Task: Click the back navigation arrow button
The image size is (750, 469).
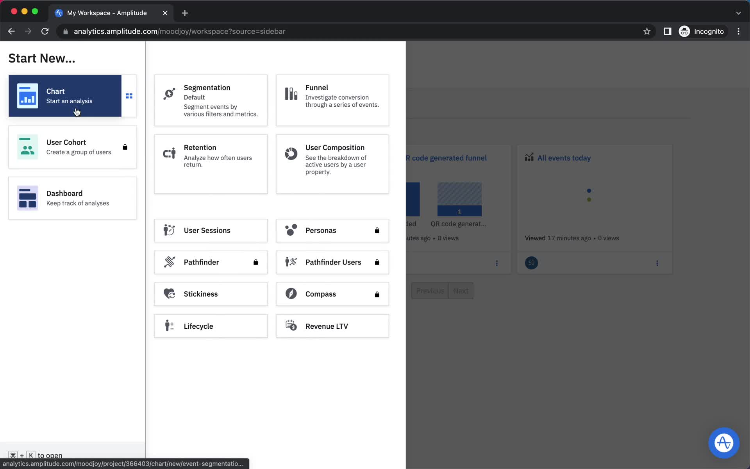Action: [11, 31]
